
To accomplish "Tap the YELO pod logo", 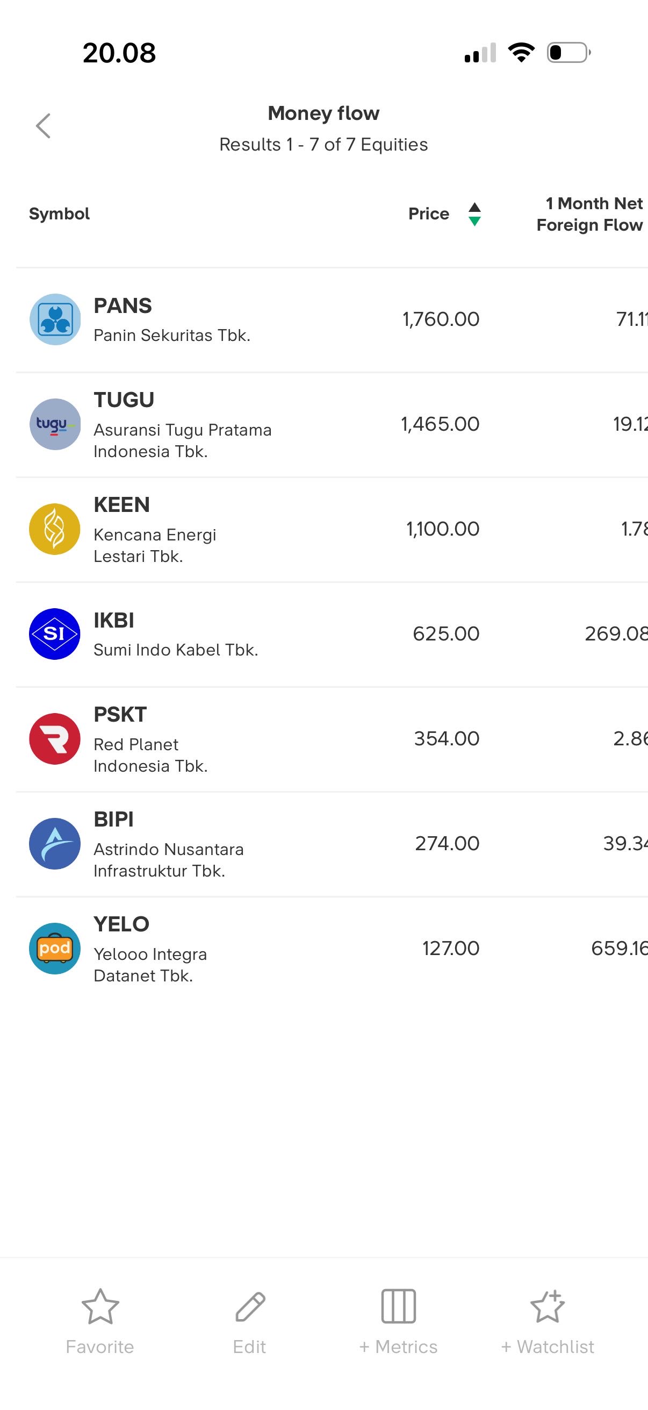I will click(x=55, y=949).
